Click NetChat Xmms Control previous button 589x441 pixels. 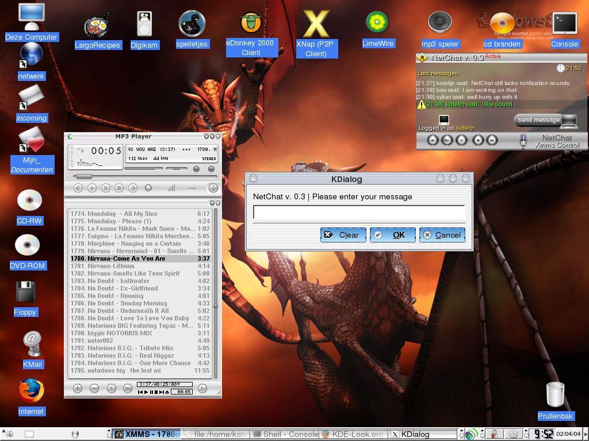[x=433, y=140]
